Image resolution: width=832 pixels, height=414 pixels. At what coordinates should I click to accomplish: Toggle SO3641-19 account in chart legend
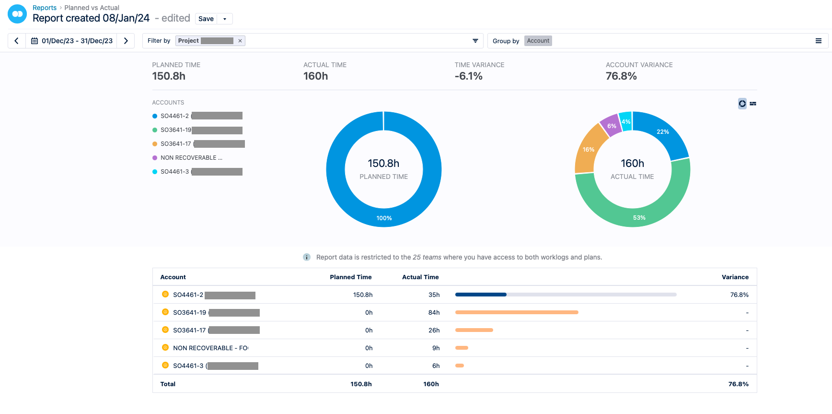(176, 130)
